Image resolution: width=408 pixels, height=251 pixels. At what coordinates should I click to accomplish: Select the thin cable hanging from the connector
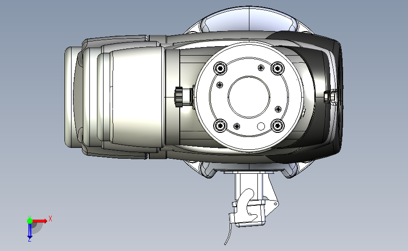[x=228, y=233]
